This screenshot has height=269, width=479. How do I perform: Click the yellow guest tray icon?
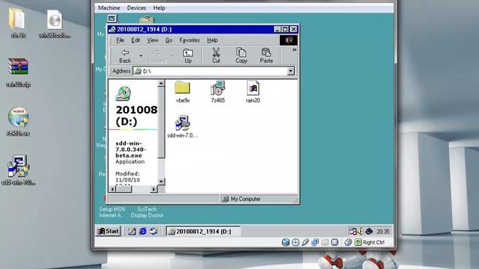[x=360, y=232]
